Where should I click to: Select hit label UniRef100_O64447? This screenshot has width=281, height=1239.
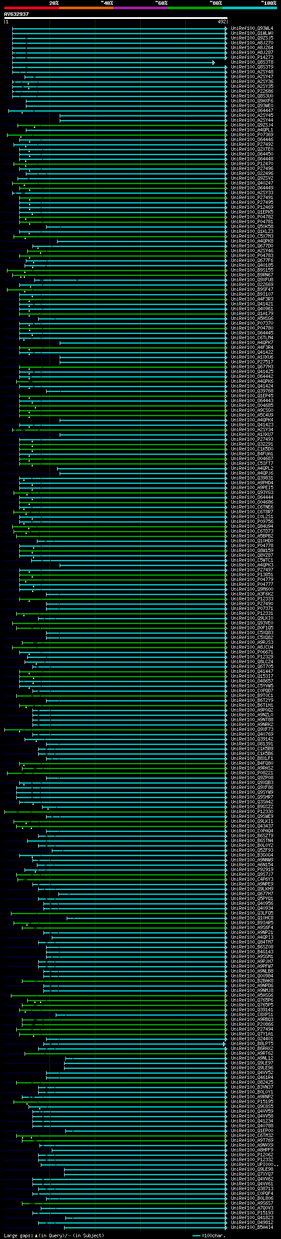click(252, 111)
